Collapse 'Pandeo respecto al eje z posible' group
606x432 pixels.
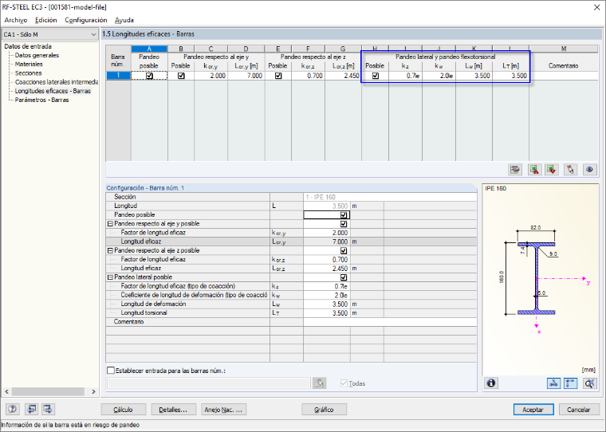click(110, 251)
